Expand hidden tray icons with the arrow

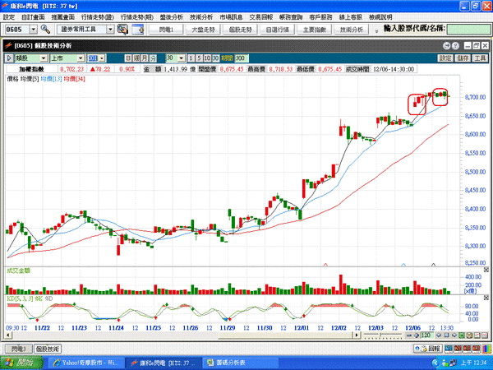point(435,363)
